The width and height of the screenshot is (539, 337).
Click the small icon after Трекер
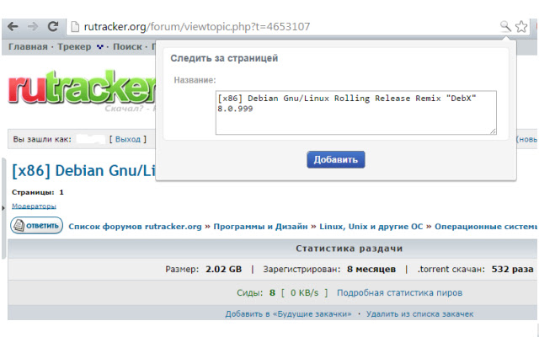(x=99, y=47)
